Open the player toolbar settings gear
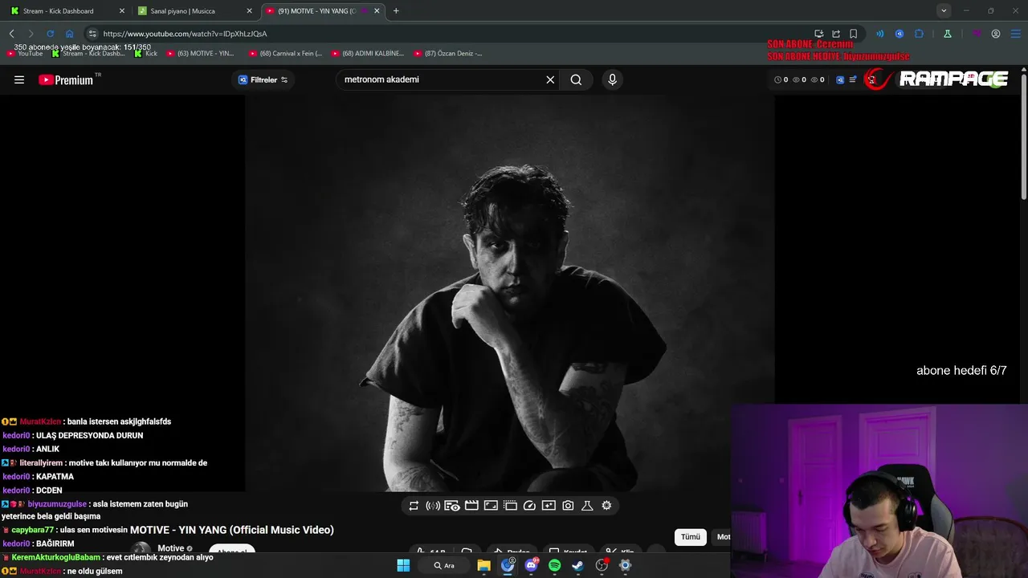Screen dimensions: 1028x578 606,506
